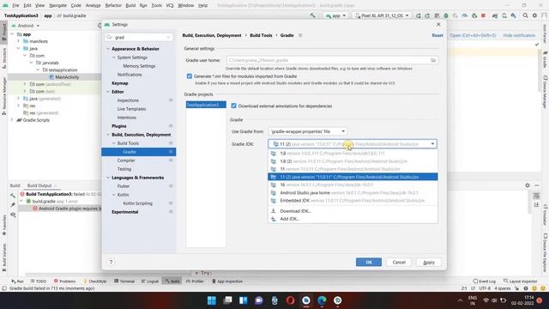Click the Debug app bug icon
This screenshot has width=549, height=309.
pyautogui.click(x=446, y=15)
